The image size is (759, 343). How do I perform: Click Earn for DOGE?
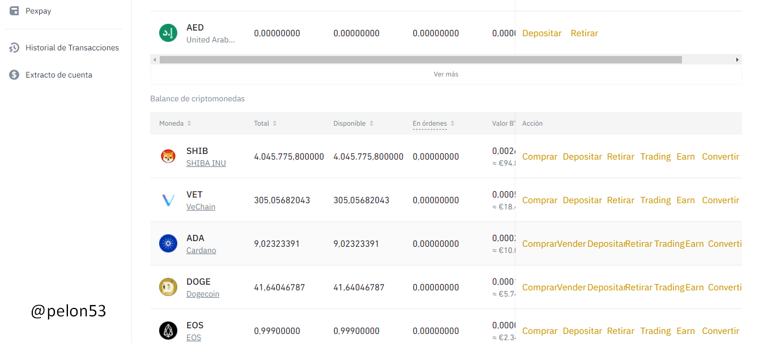(694, 288)
